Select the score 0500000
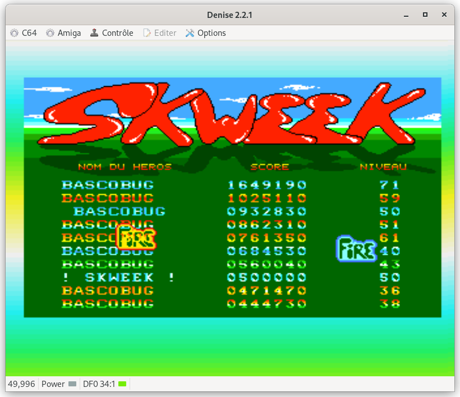The width and height of the screenshot is (460, 397). tap(266, 277)
